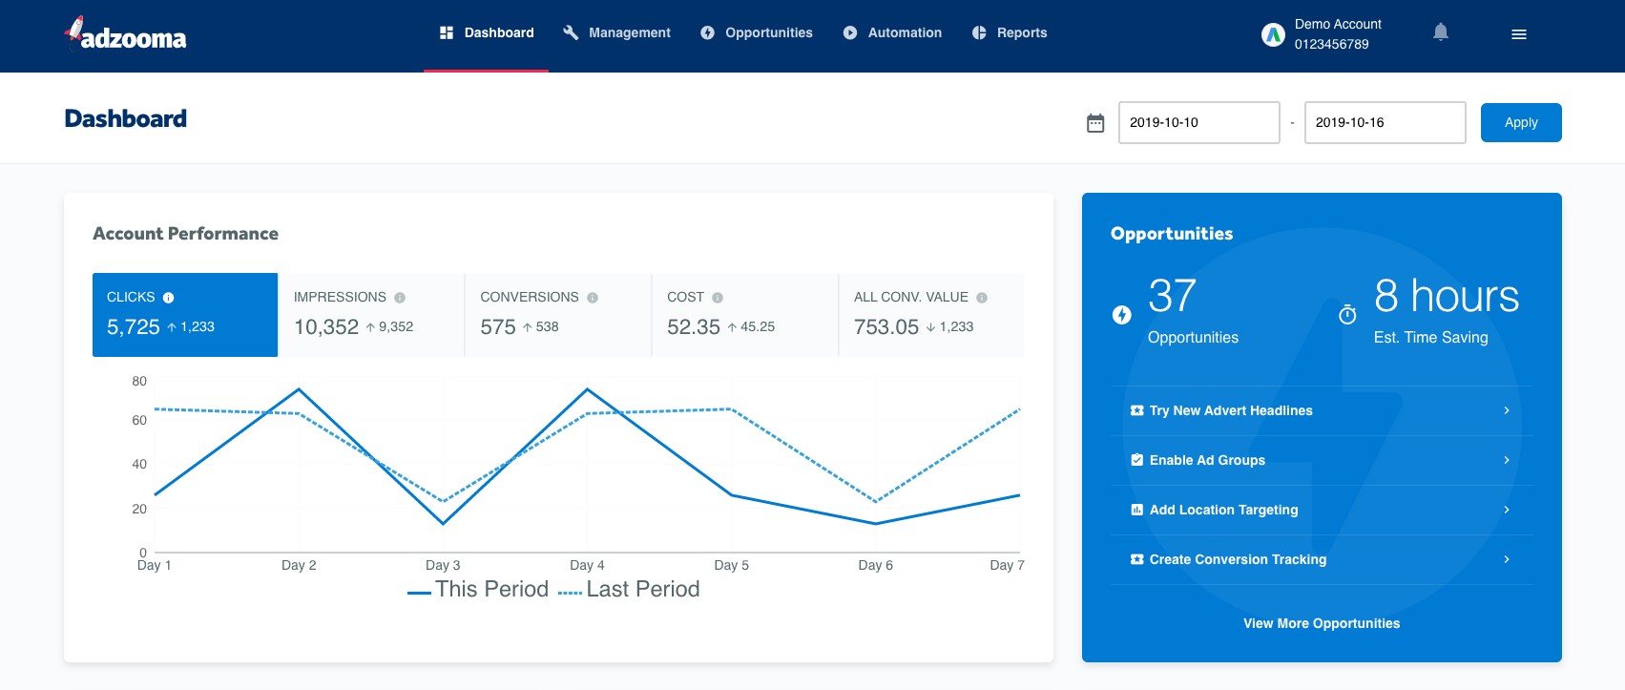Click the Try New Advert Headlines icon

pos(1136,410)
